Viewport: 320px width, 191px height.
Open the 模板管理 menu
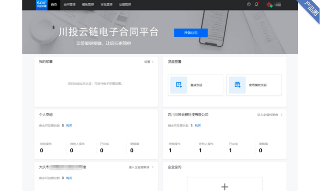(x=88, y=4)
